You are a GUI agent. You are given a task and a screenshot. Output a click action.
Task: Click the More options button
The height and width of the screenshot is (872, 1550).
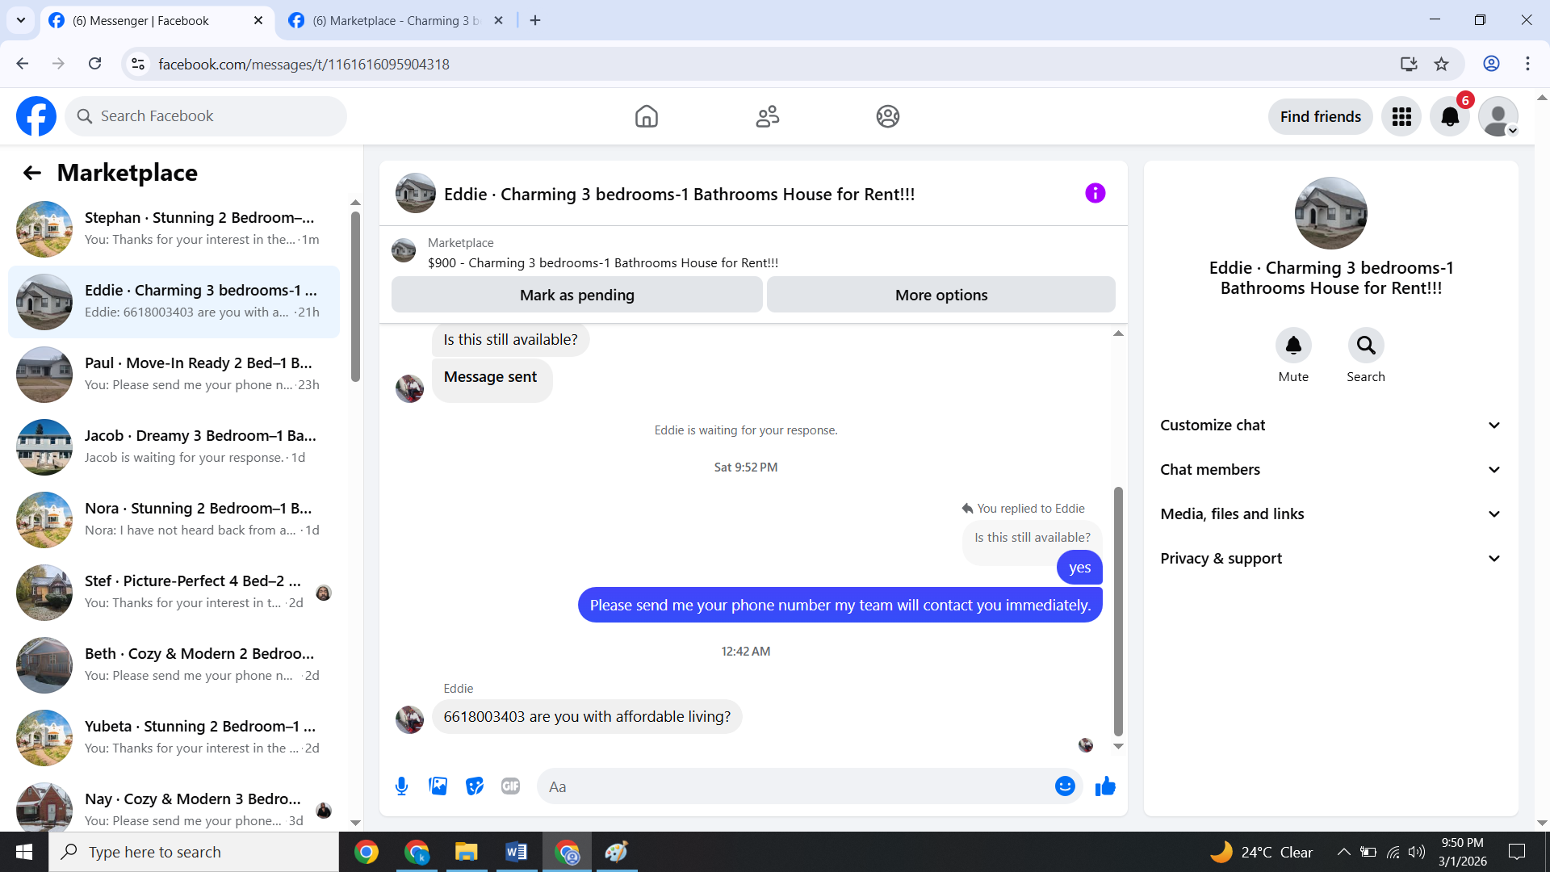tap(940, 295)
